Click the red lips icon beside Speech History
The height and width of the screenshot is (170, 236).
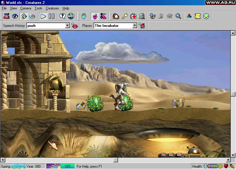(x=75, y=26)
